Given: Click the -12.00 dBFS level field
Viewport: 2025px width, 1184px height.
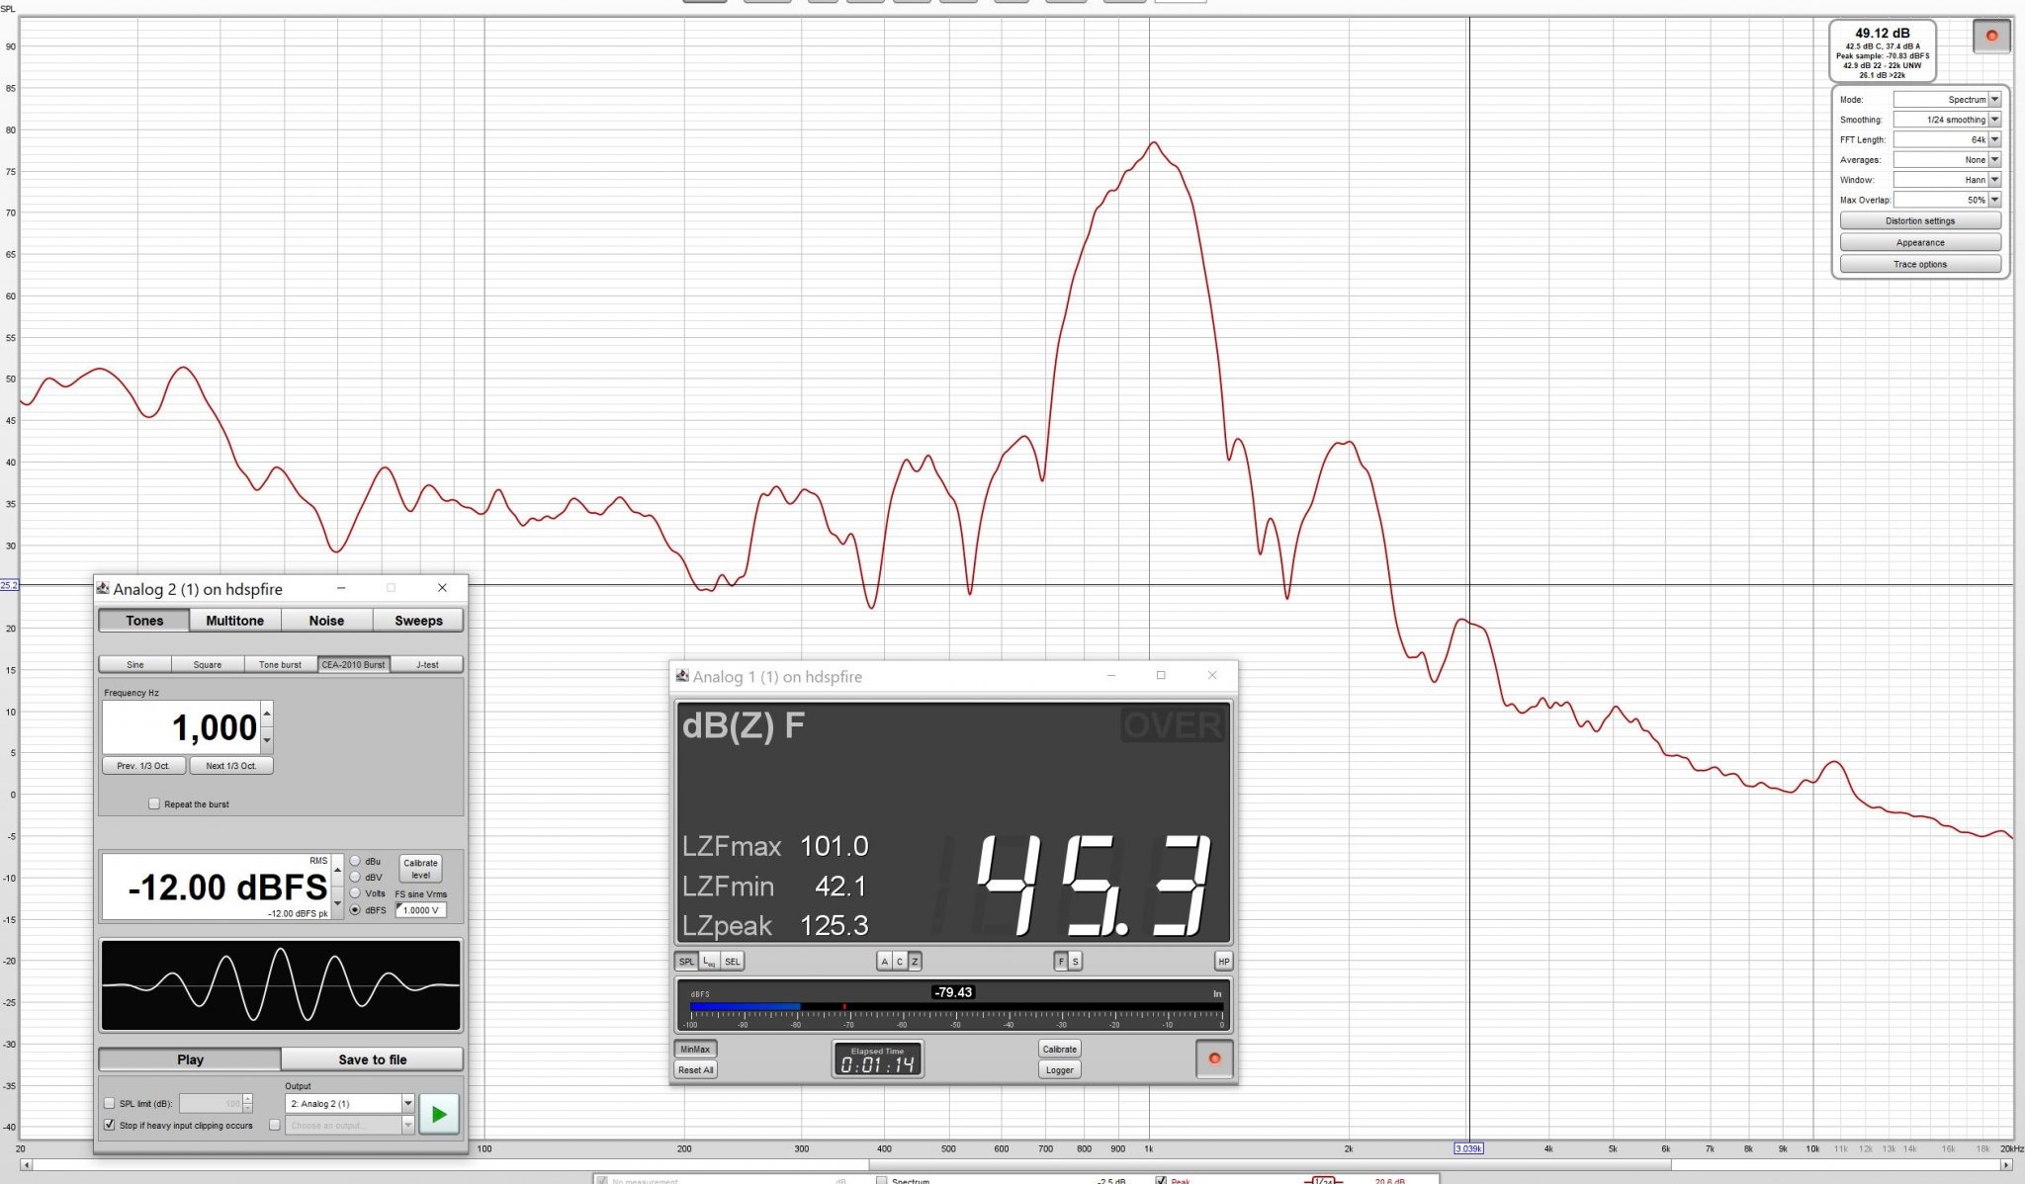Looking at the screenshot, I should pos(217,887).
